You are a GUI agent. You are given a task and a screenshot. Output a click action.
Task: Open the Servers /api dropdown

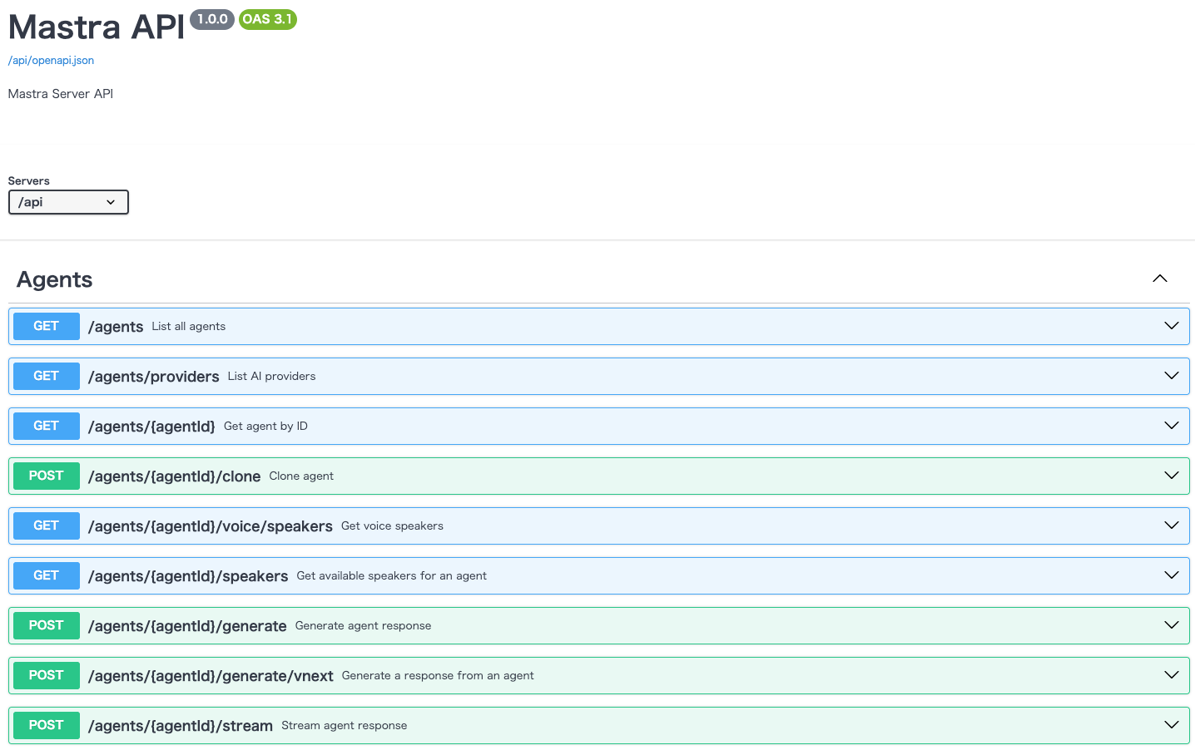coord(68,202)
